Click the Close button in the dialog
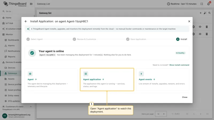The height and width of the screenshot is (120, 214). (185, 97)
